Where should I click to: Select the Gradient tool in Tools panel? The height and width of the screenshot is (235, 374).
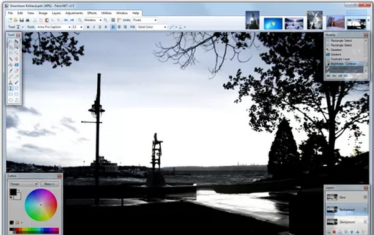pyautogui.click(x=16, y=65)
